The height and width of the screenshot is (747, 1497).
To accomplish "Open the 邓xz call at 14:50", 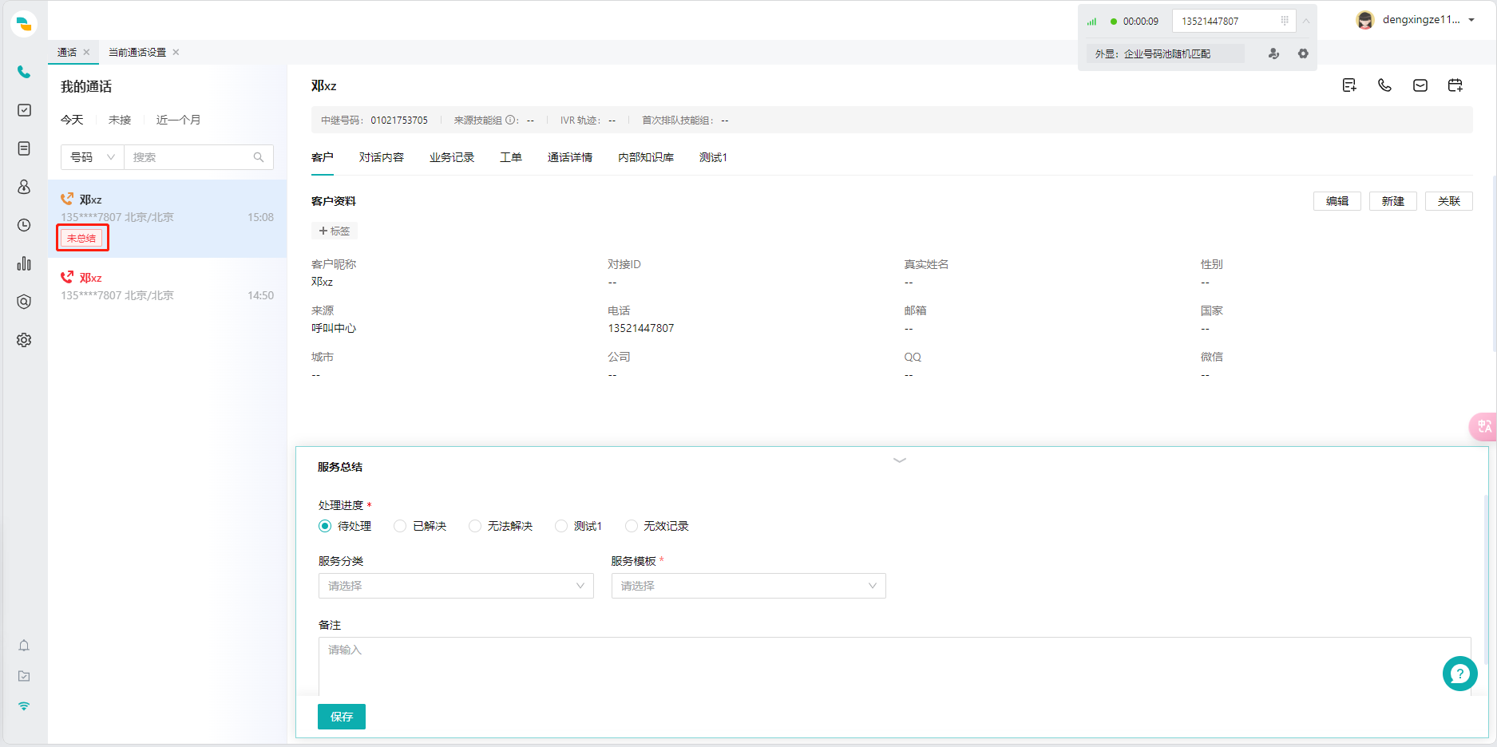I will [x=167, y=287].
